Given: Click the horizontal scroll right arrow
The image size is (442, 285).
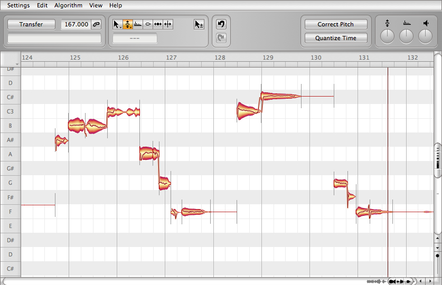Looking at the screenshot, I should (x=430, y=281).
